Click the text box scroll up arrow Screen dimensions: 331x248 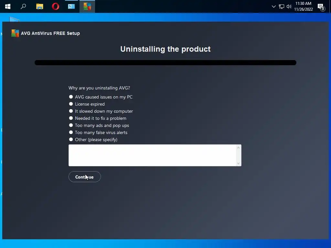(x=238, y=148)
